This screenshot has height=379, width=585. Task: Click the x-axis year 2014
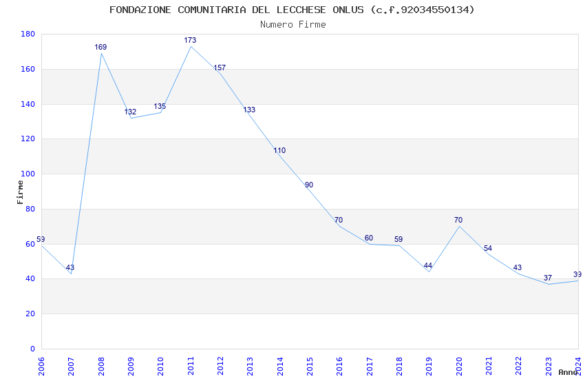(x=280, y=367)
